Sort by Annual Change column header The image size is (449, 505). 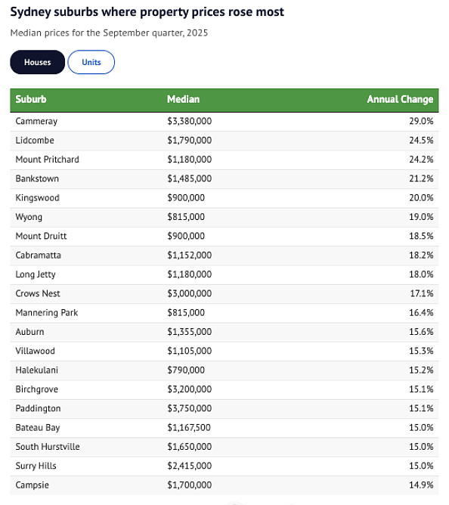pos(400,99)
